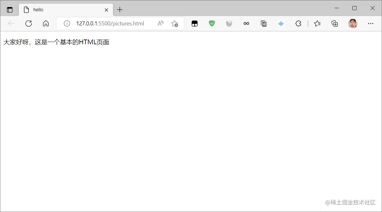Maximize the browser window
382x212 pixels.
point(354,8)
